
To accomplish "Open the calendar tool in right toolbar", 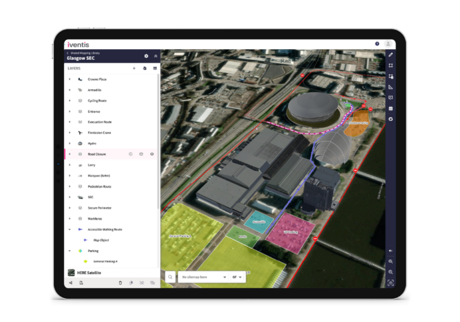I will point(391,108).
